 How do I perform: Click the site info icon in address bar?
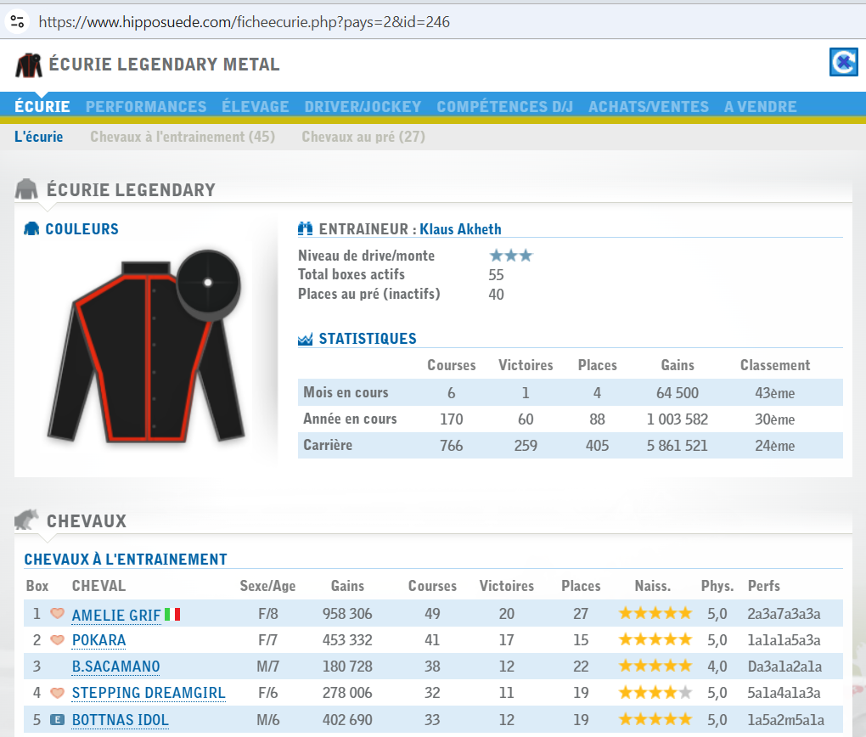(17, 22)
